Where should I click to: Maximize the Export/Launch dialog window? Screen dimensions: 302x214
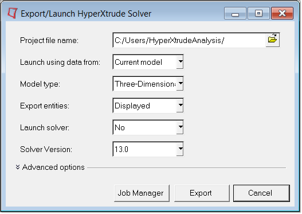coord(258,13)
